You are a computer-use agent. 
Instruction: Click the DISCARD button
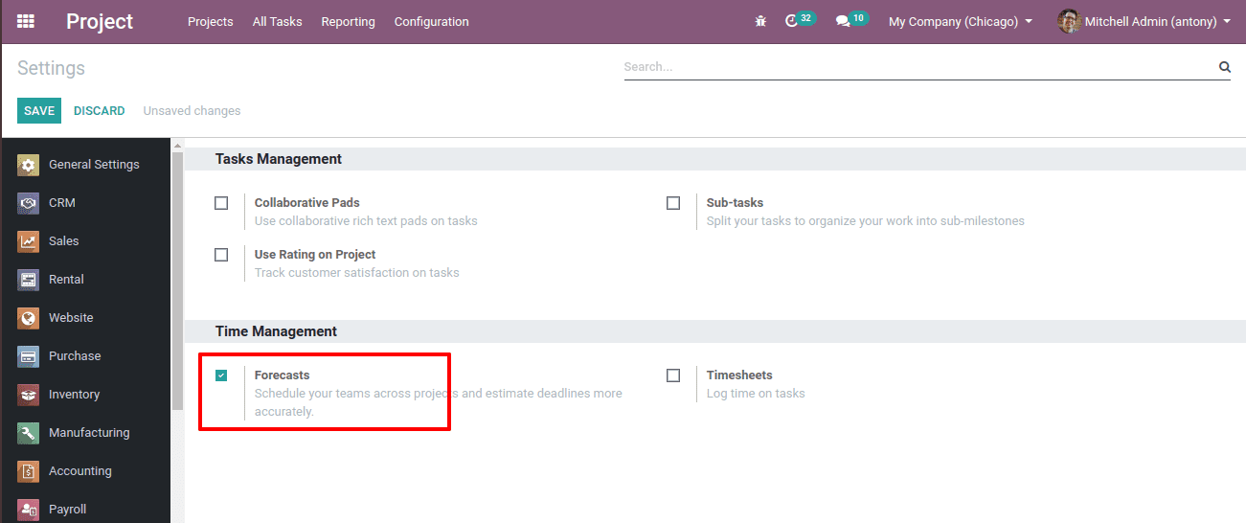(100, 111)
